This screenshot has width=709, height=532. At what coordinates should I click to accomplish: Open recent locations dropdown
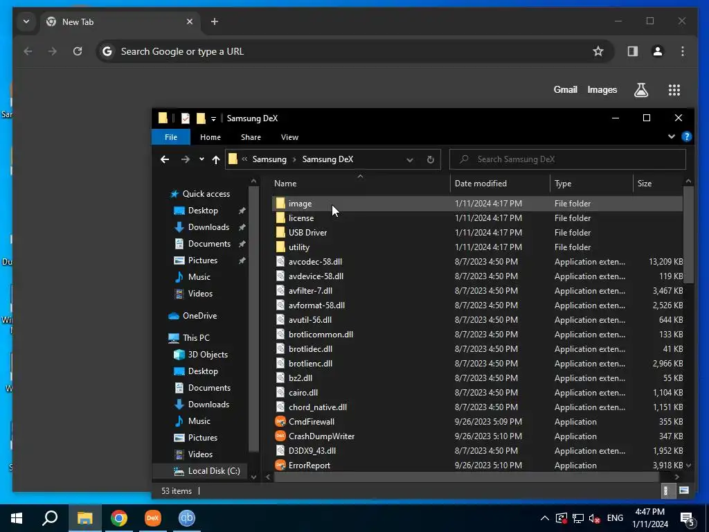click(x=201, y=159)
